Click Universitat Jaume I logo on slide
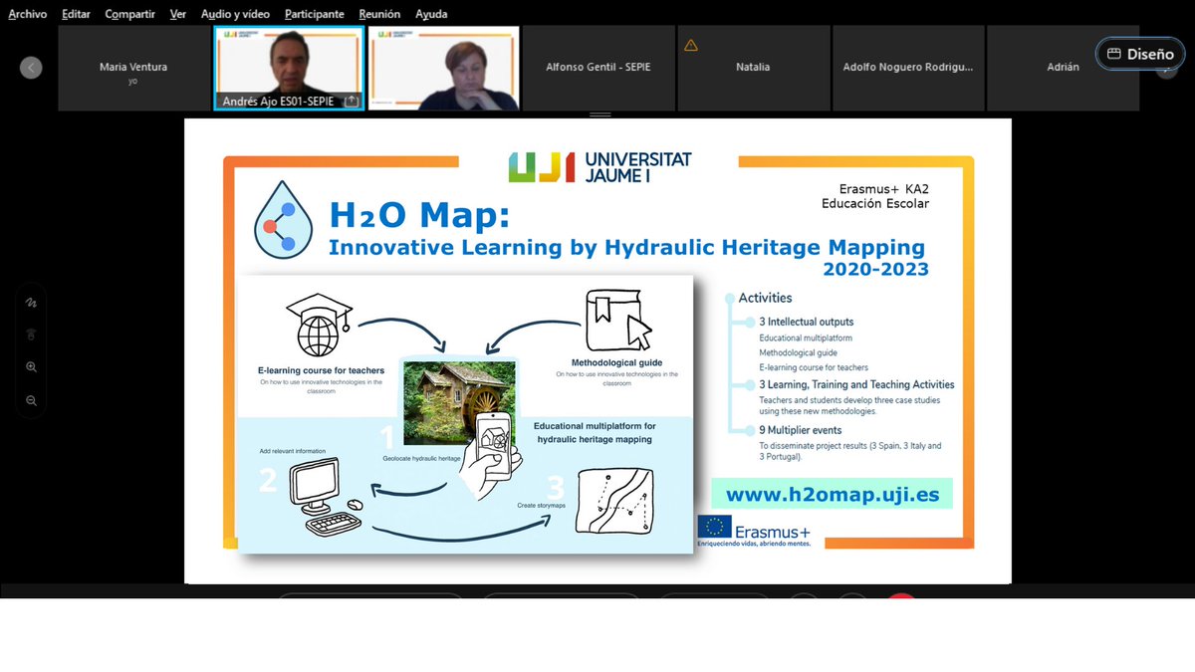 click(599, 167)
